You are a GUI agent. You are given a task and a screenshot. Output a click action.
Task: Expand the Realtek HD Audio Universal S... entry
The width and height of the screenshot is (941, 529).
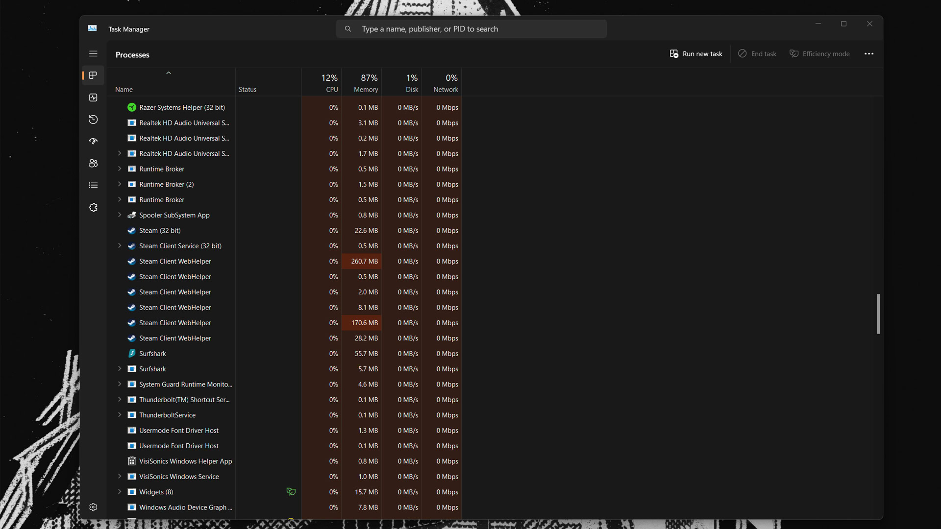tap(120, 153)
